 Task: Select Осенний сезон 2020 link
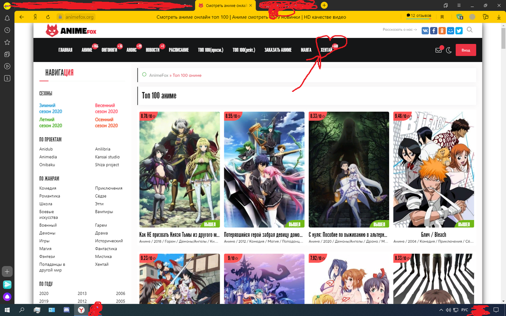106,123
